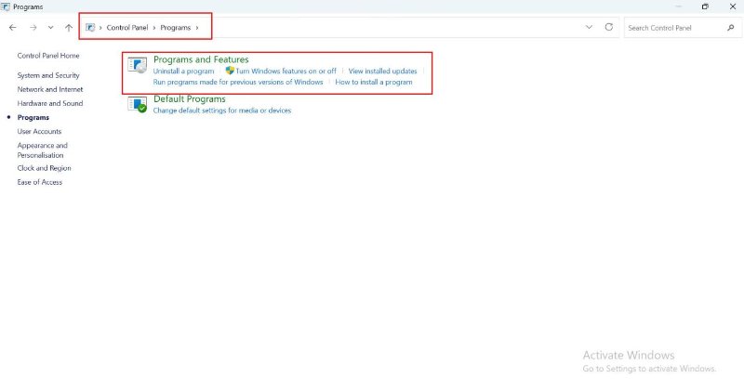Open How to install a program

pyautogui.click(x=374, y=82)
